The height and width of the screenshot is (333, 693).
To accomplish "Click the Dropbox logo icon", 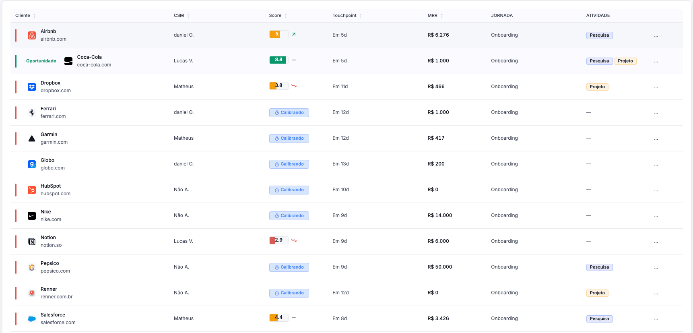I will point(32,87).
